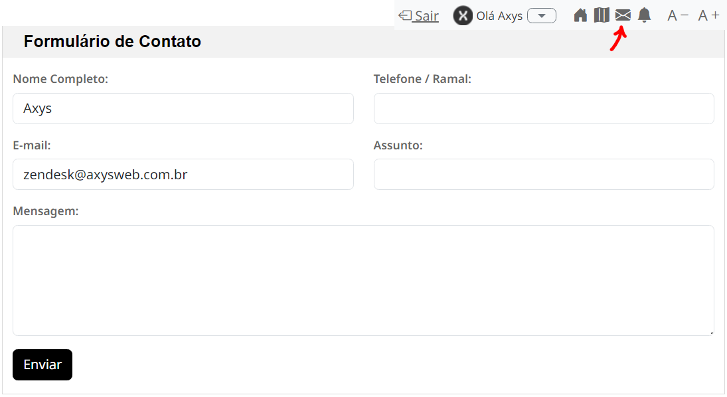
Task: Click the Sair logout link
Action: click(x=426, y=16)
